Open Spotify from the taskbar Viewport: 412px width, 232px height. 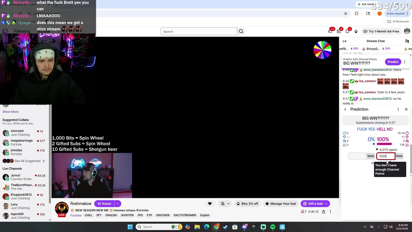point(273,227)
